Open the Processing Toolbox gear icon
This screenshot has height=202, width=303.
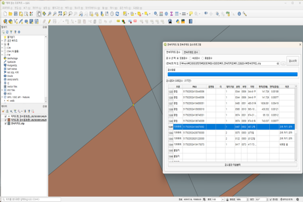[x=166, y=14]
